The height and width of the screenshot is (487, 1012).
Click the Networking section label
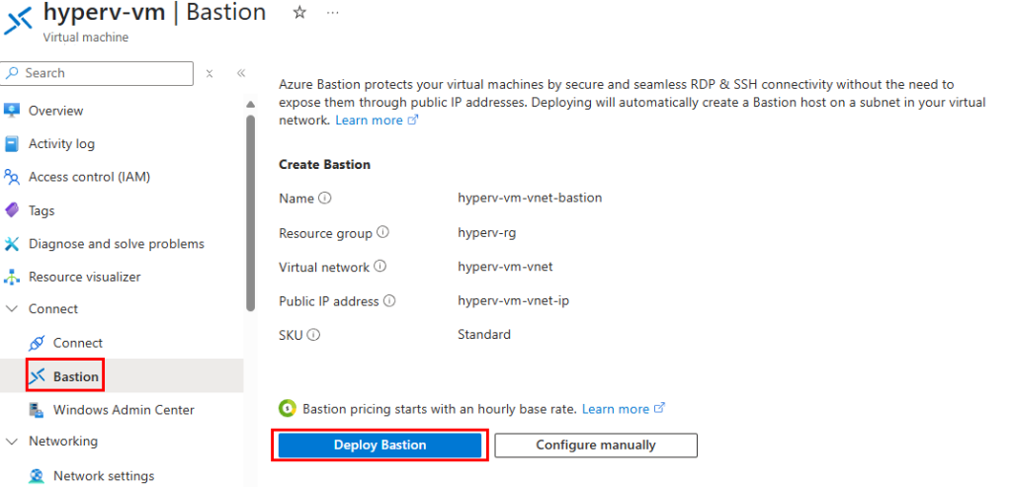(63, 442)
